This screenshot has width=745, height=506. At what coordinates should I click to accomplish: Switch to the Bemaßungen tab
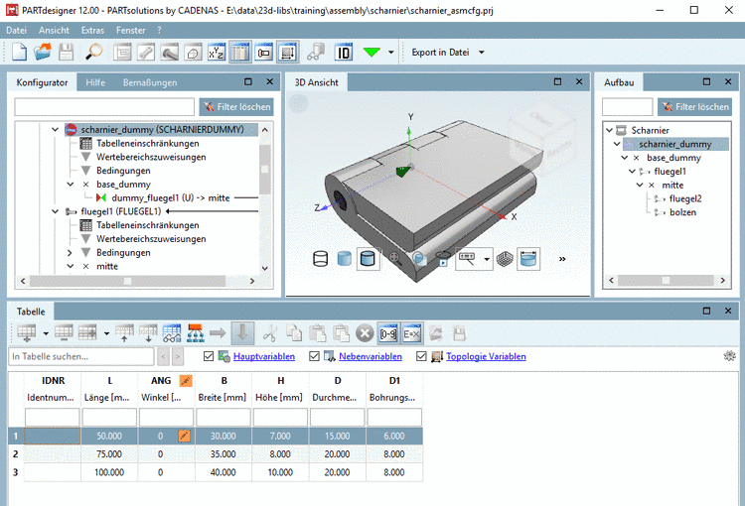(x=150, y=82)
